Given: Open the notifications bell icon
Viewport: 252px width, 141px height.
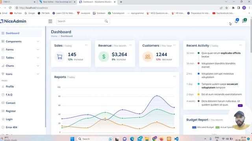Looking at the screenshot, I should (236, 21).
